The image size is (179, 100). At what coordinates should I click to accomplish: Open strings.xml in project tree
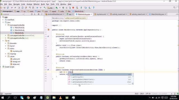(x=17, y=62)
